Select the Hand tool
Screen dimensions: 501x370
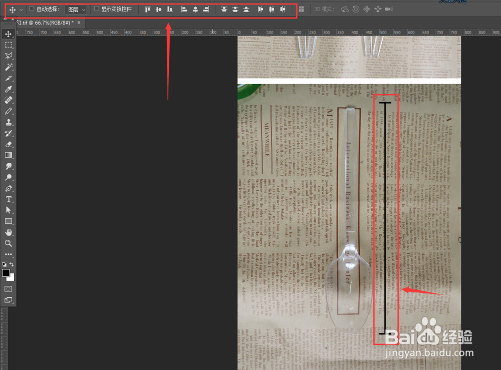click(x=9, y=232)
